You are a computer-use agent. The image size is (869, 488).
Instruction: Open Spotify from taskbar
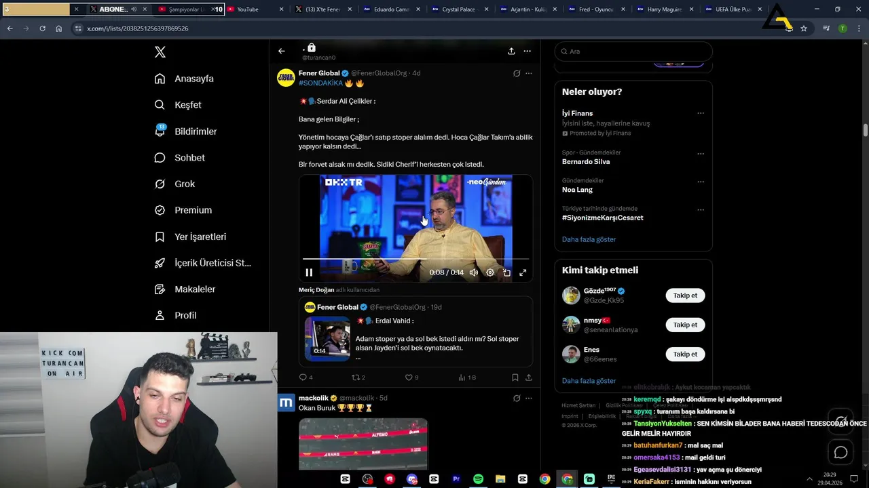[478, 479]
